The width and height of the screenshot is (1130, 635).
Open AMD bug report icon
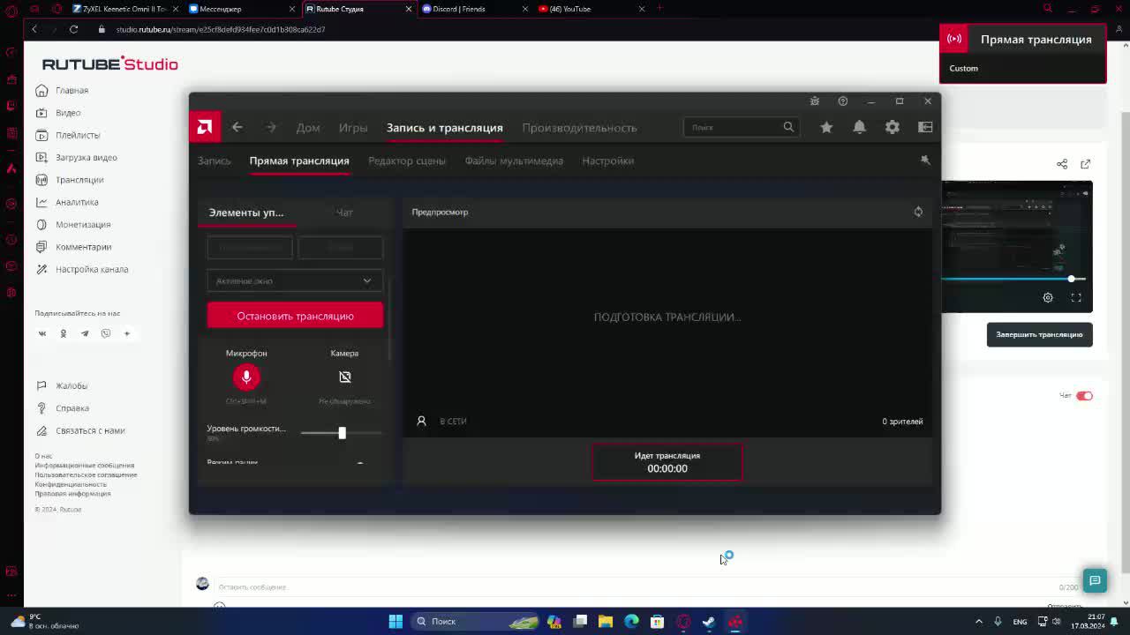click(x=815, y=101)
